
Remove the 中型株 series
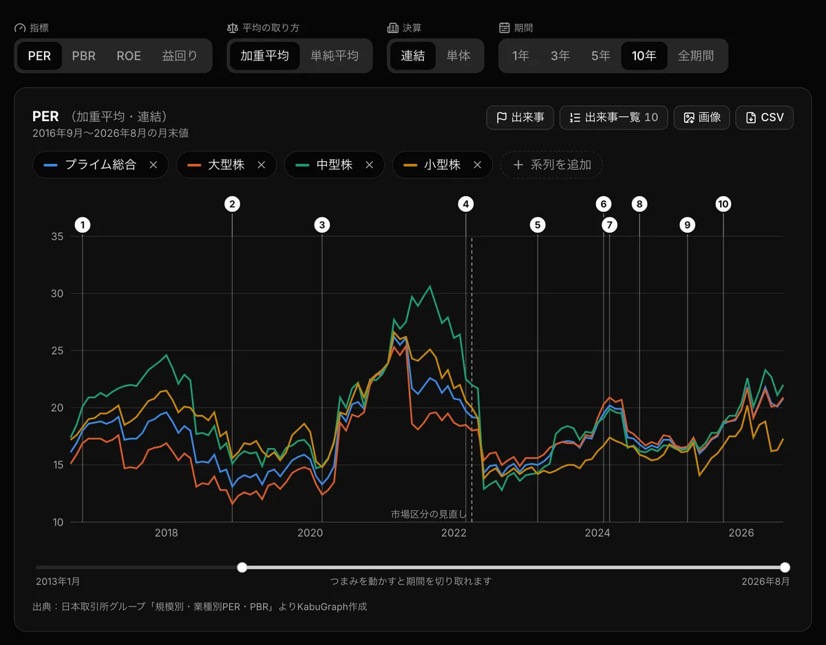click(369, 165)
